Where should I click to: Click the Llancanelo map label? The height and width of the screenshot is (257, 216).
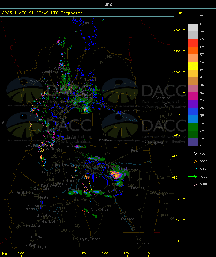[57, 211]
